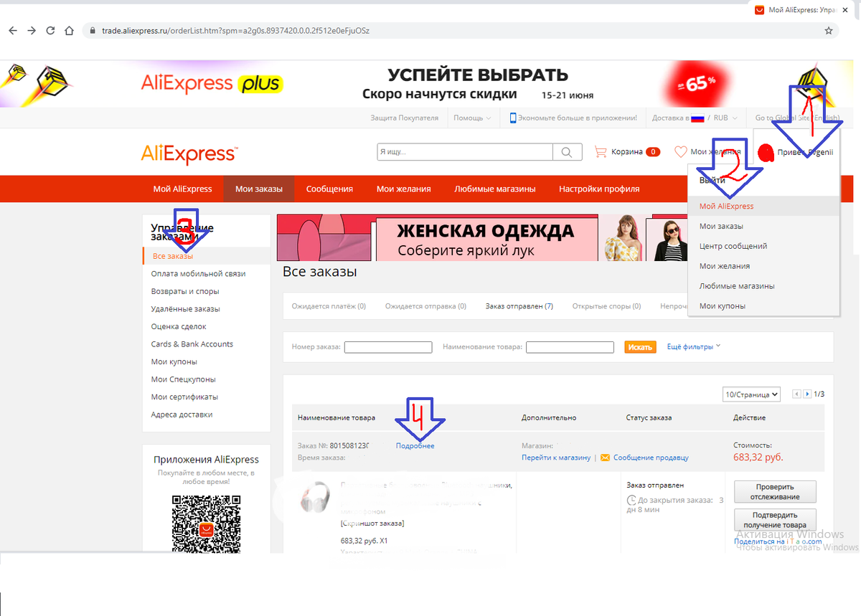This screenshot has height=616, width=861.
Task: Open Мои желания heart wishlist in header
Action: [x=707, y=152]
